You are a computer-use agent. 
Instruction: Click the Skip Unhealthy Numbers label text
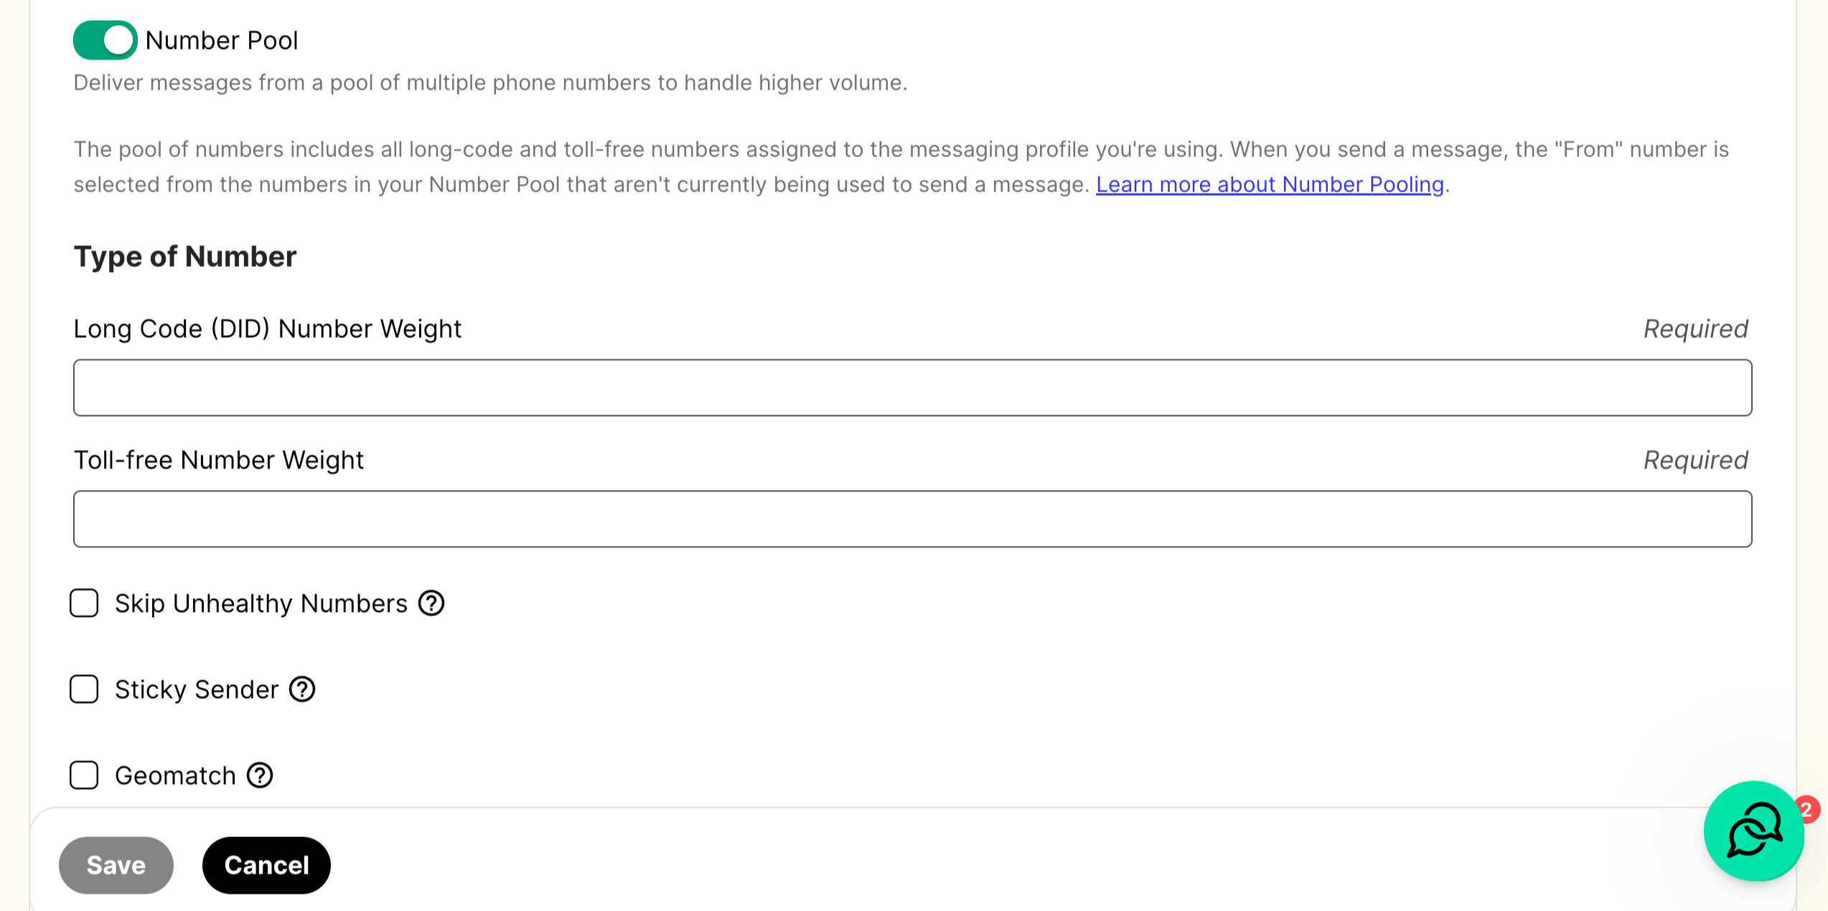click(261, 603)
